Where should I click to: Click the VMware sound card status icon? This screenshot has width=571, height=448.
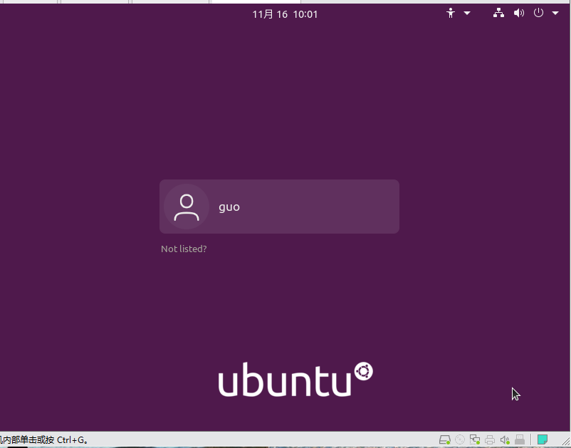pos(505,440)
